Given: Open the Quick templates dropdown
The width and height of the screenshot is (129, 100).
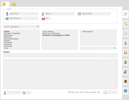Looking at the screenshot, I should (x=21, y=27).
